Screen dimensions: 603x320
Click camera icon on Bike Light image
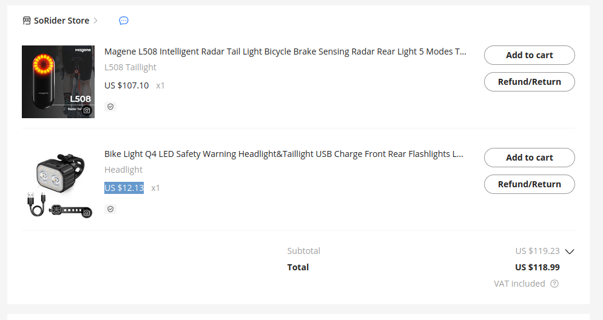click(x=87, y=213)
